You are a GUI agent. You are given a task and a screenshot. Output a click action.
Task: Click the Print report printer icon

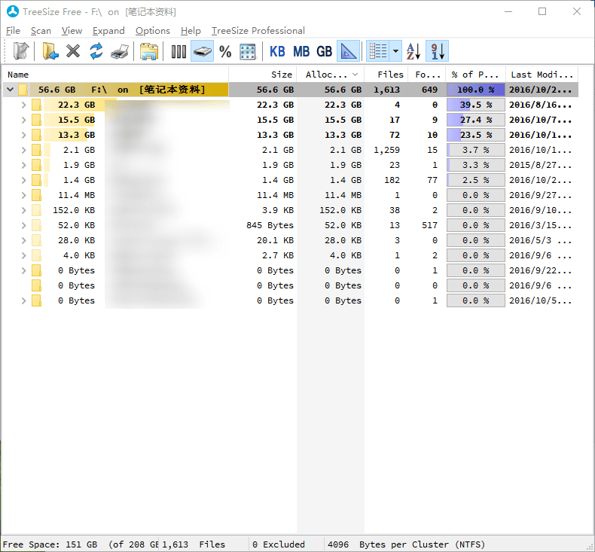[x=120, y=51]
